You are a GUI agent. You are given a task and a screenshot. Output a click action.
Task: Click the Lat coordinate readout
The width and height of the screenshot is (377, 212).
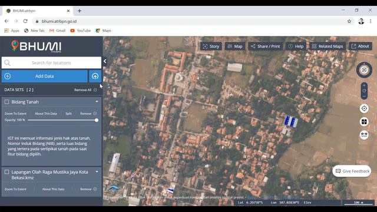point(250,203)
